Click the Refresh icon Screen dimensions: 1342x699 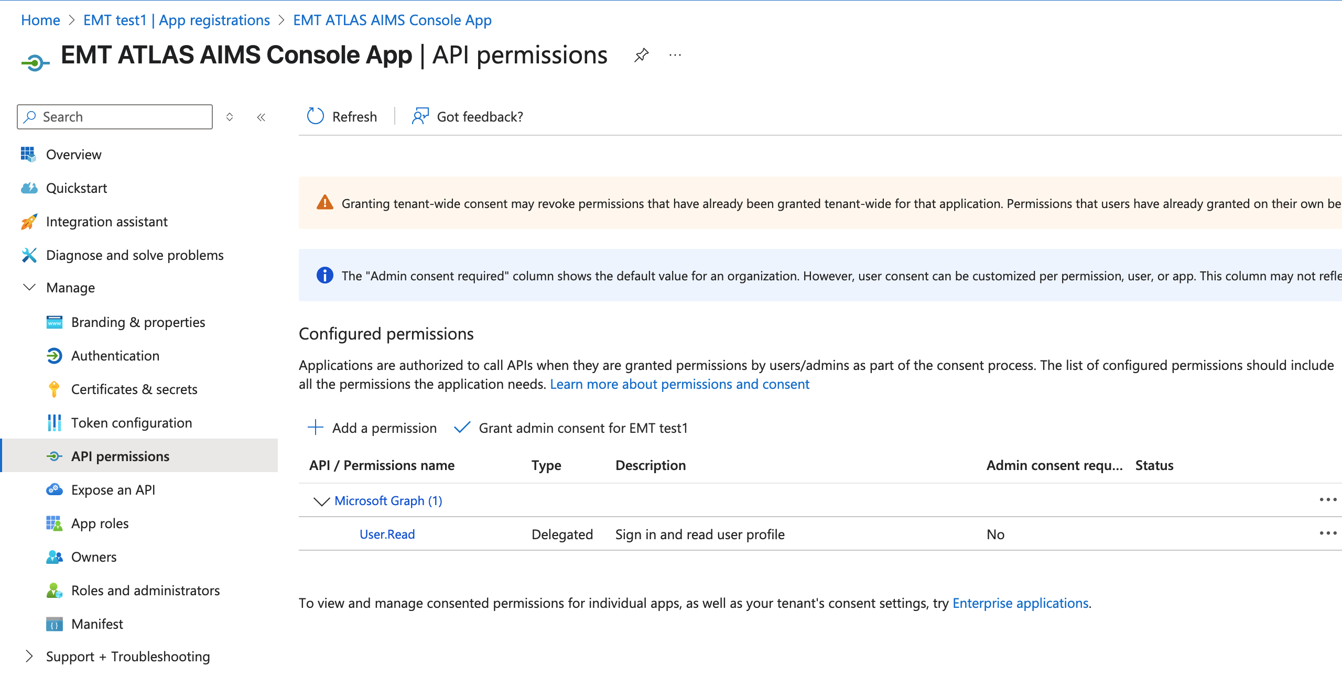click(x=315, y=116)
